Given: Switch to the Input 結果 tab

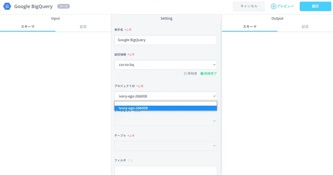Looking at the screenshot, I should [x=83, y=27].
